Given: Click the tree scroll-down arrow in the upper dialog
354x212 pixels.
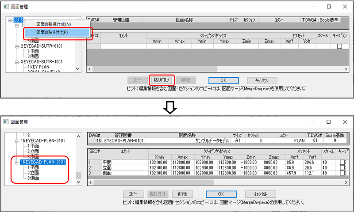Looking at the screenshot, I should coord(78,68).
